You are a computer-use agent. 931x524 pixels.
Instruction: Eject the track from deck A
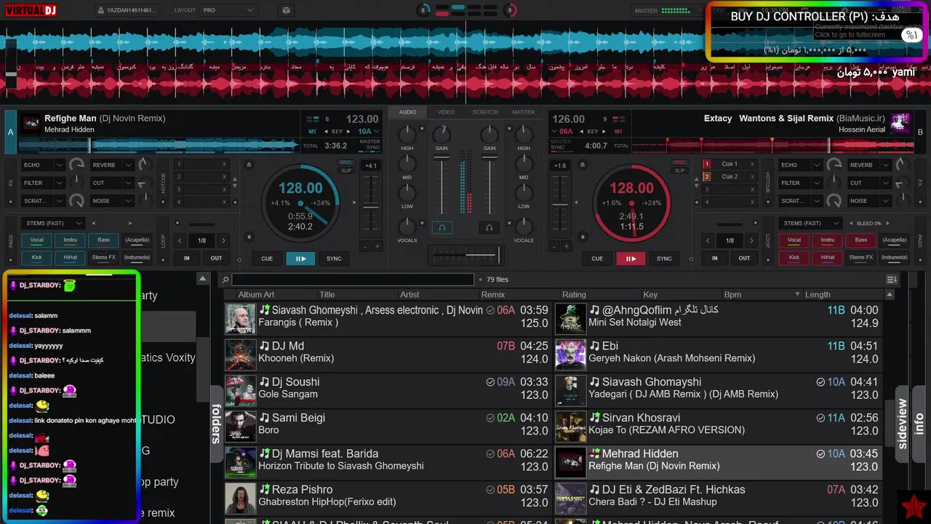249,164
